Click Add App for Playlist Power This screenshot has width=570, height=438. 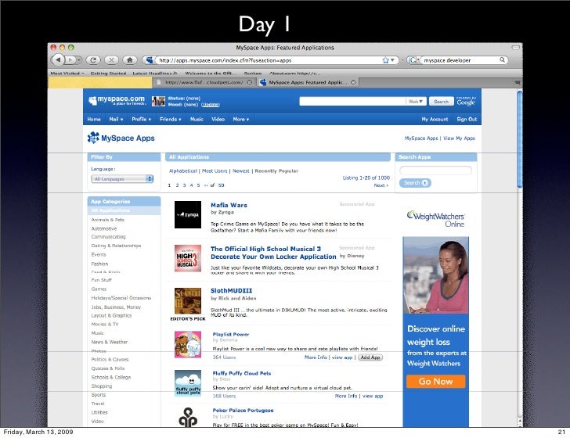[370, 357]
